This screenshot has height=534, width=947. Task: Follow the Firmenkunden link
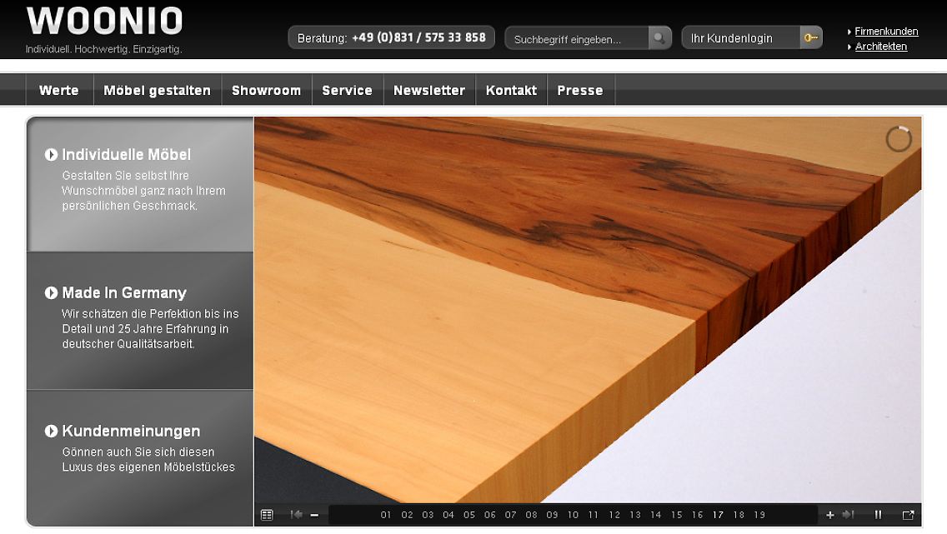886,32
